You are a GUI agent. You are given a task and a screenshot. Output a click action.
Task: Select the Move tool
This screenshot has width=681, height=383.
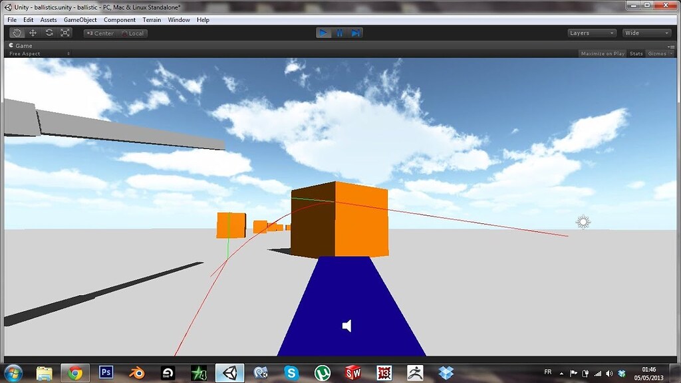click(33, 32)
